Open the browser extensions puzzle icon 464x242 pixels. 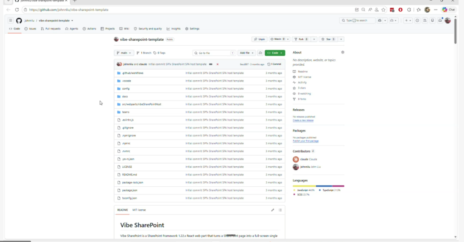point(409,10)
